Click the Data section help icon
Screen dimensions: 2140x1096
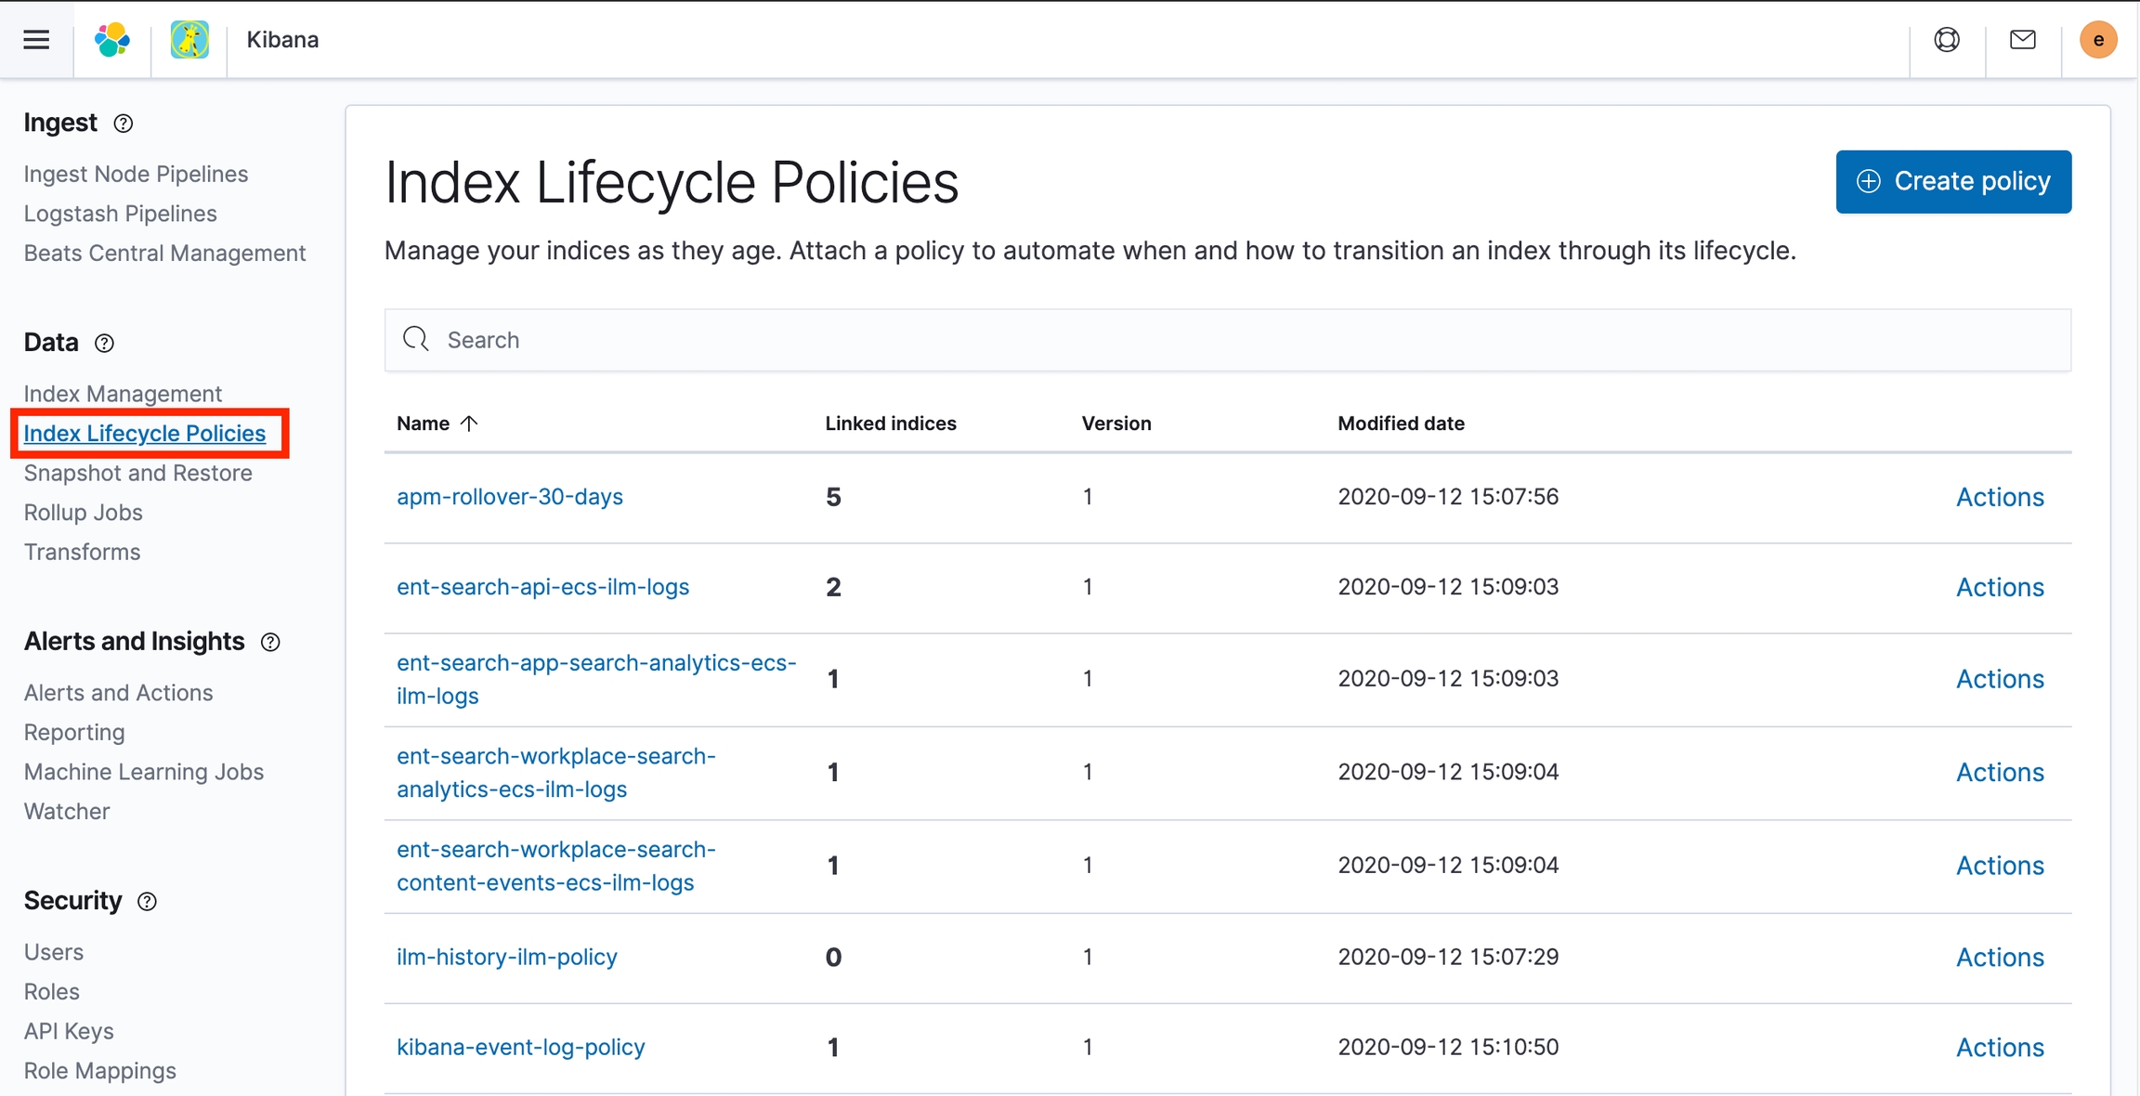point(105,344)
